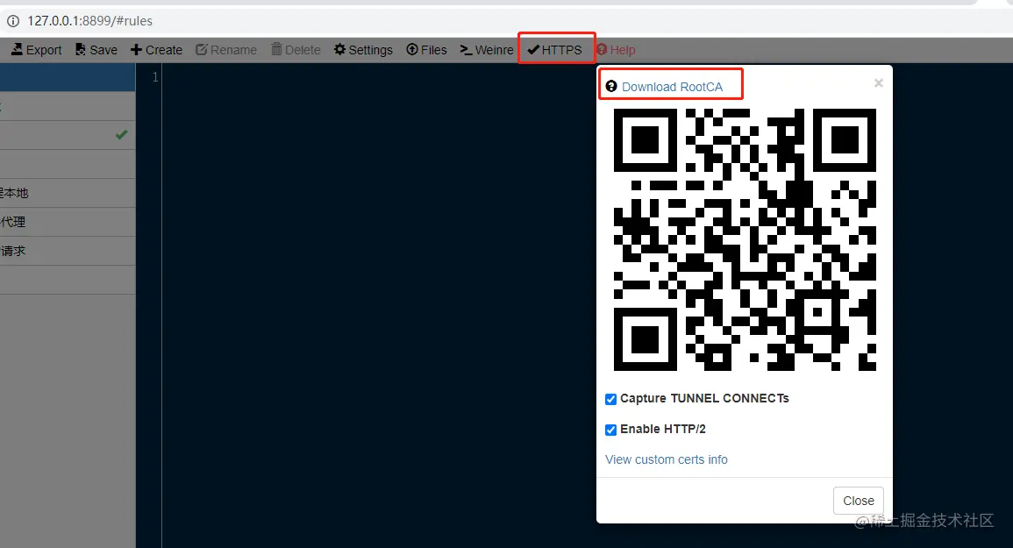Screen dimensions: 1013x548
Task: Click the RootCA QR code image
Action: [x=745, y=239]
